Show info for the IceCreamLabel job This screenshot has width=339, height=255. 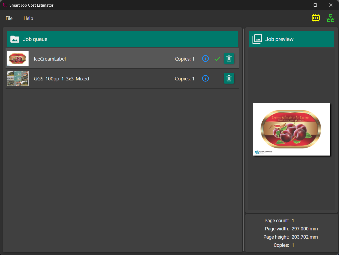coord(205,58)
